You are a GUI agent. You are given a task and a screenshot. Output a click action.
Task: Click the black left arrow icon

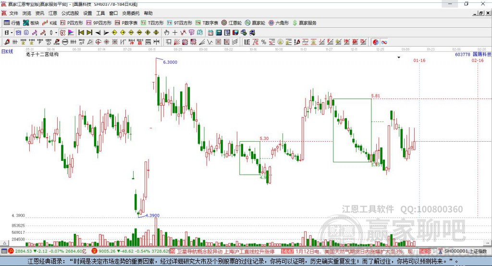(98, 33)
